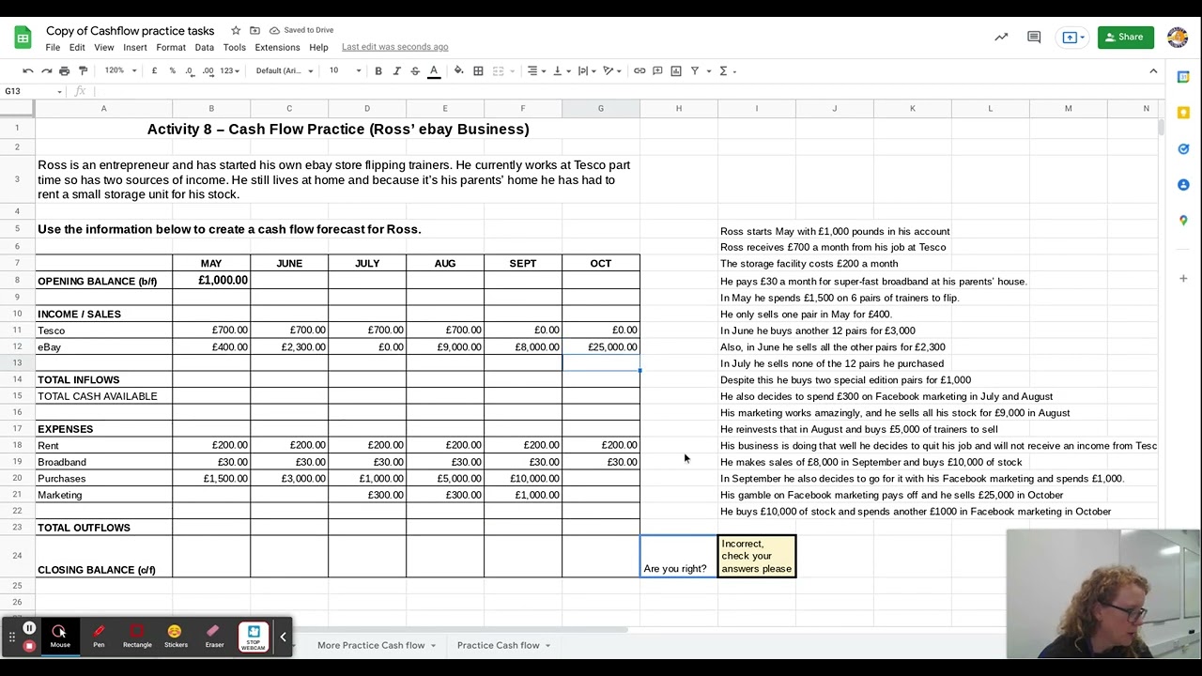Open the text color picker
This screenshot has width=1202, height=676.
tap(434, 70)
